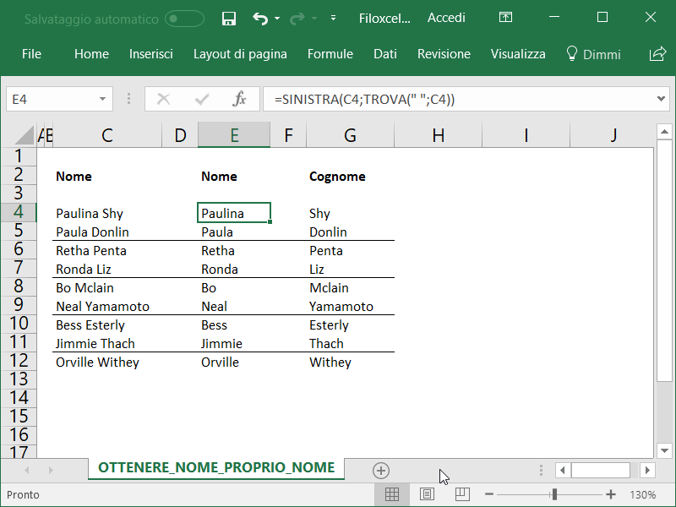Click the zoom in plus button
The height and width of the screenshot is (507, 676).
(610, 494)
